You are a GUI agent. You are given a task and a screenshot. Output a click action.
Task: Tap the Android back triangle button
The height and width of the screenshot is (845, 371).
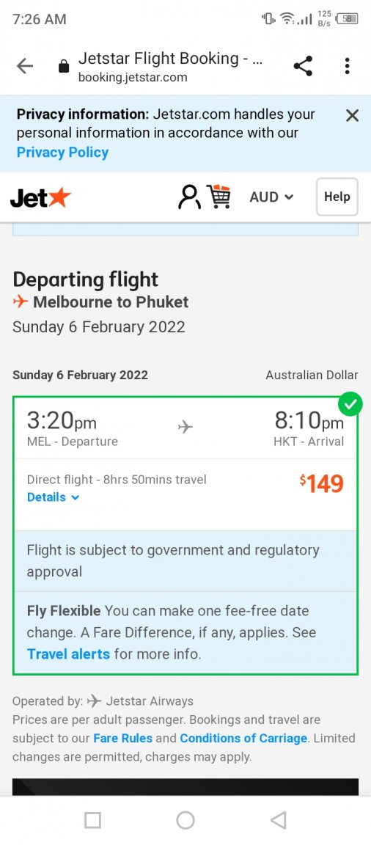click(x=278, y=820)
